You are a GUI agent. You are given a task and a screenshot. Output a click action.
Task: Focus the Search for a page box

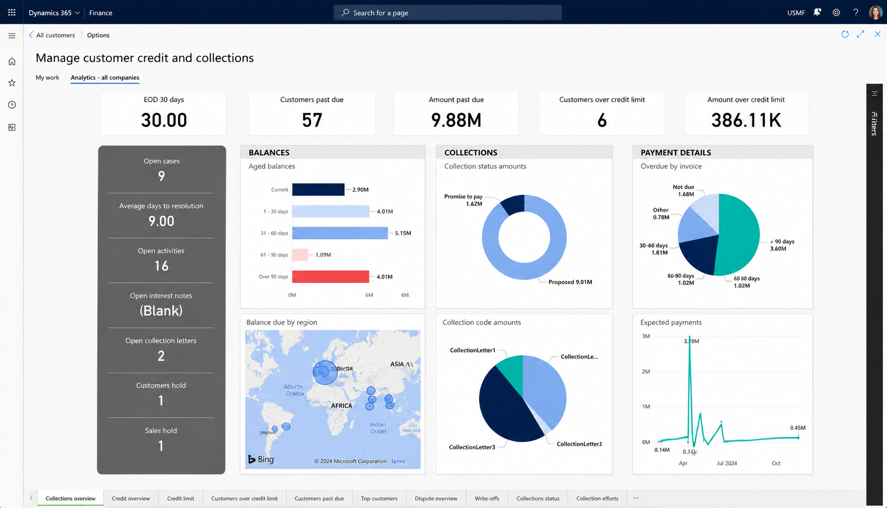(x=448, y=12)
